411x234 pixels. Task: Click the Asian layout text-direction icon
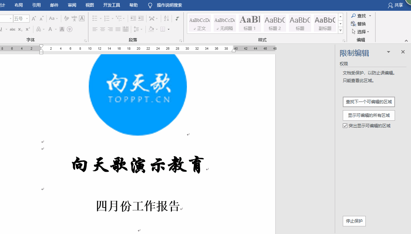point(152,18)
